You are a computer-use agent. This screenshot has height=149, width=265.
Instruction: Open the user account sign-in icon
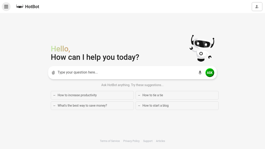257,7
